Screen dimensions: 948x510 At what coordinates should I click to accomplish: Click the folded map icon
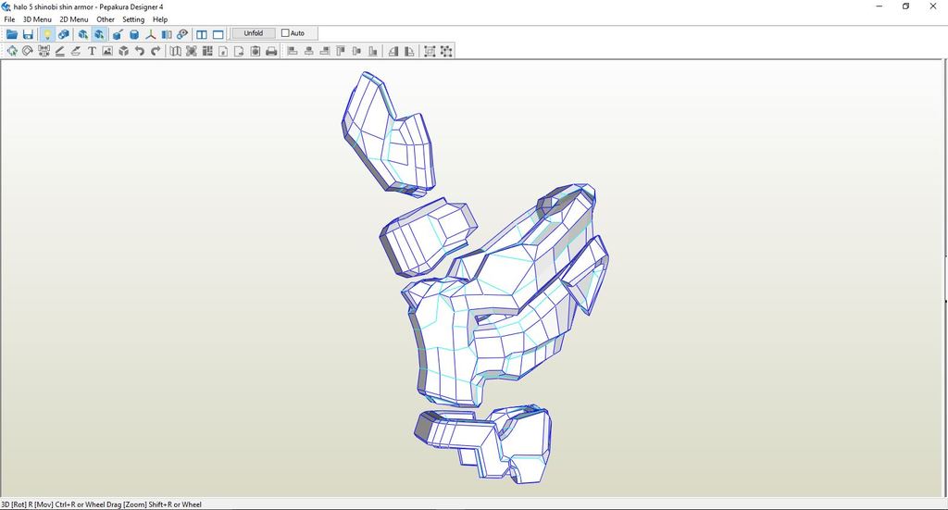(175, 51)
